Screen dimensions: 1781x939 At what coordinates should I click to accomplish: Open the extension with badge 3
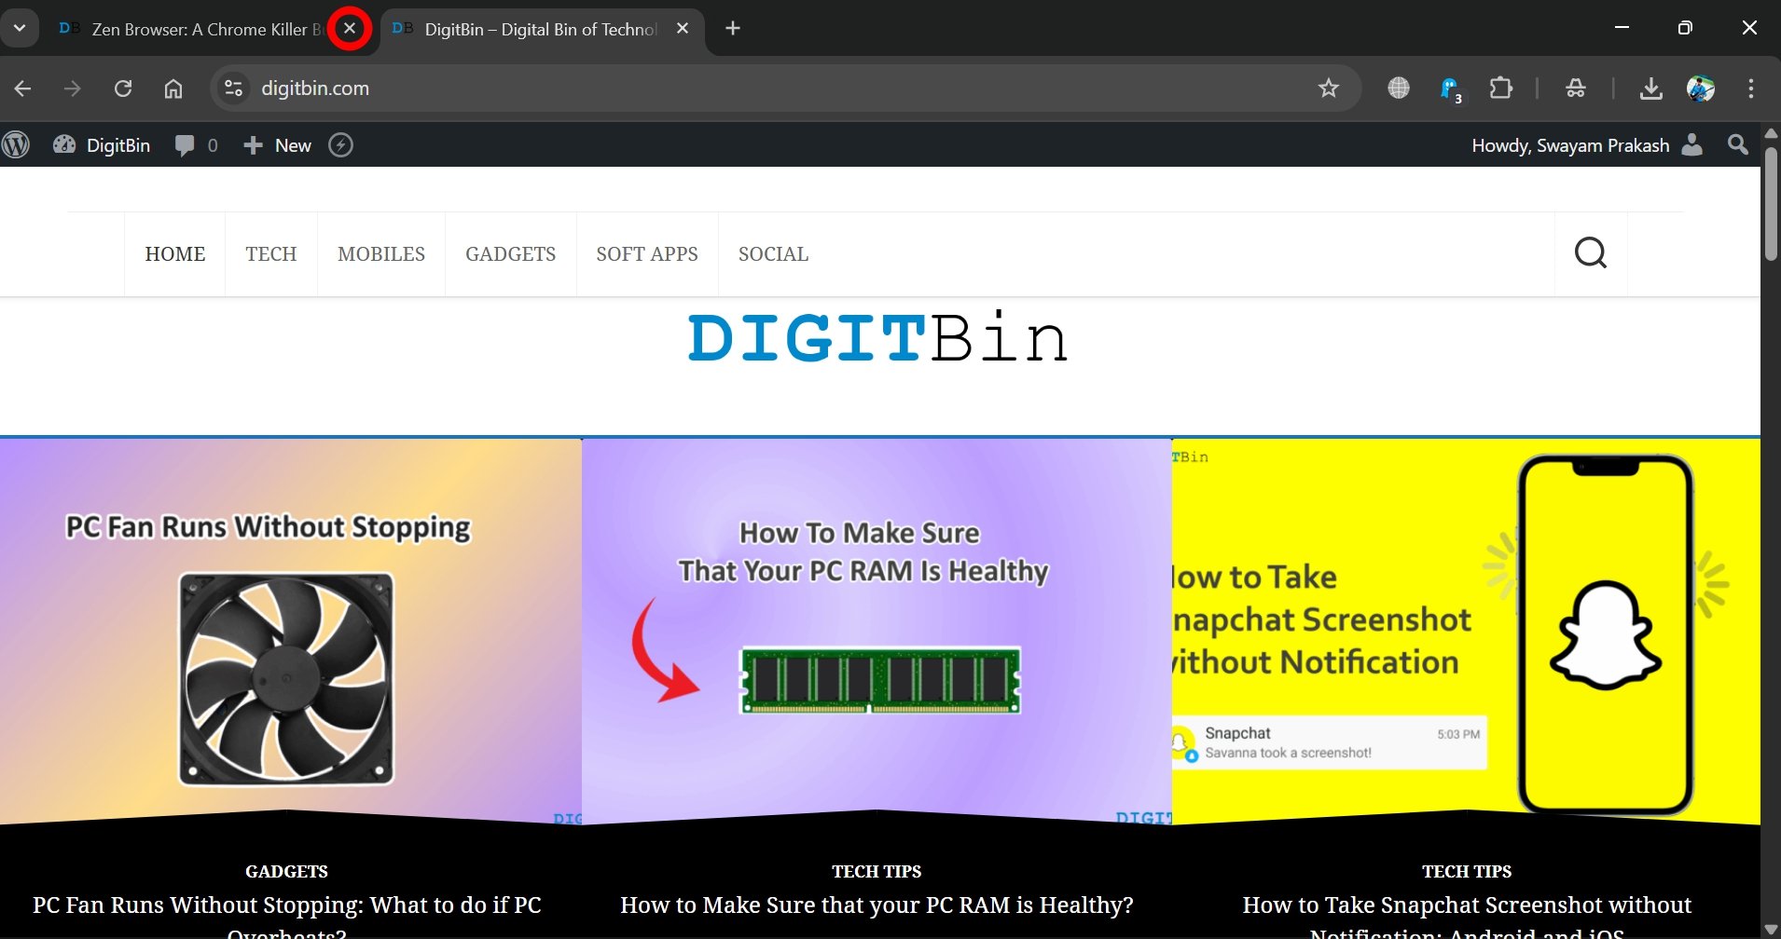click(1451, 89)
